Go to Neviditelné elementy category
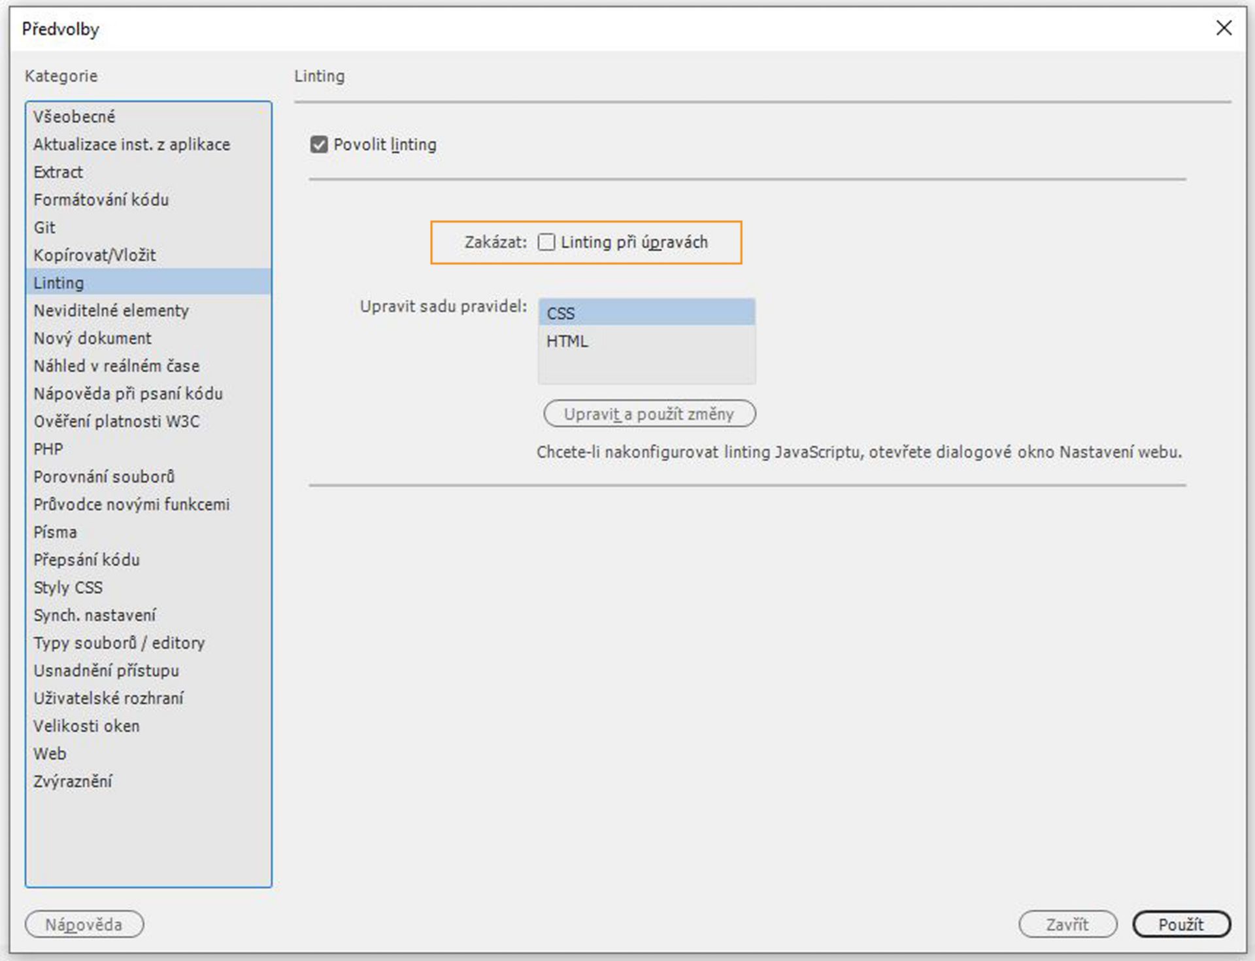Screen dimensions: 1255x961 tap(111, 311)
